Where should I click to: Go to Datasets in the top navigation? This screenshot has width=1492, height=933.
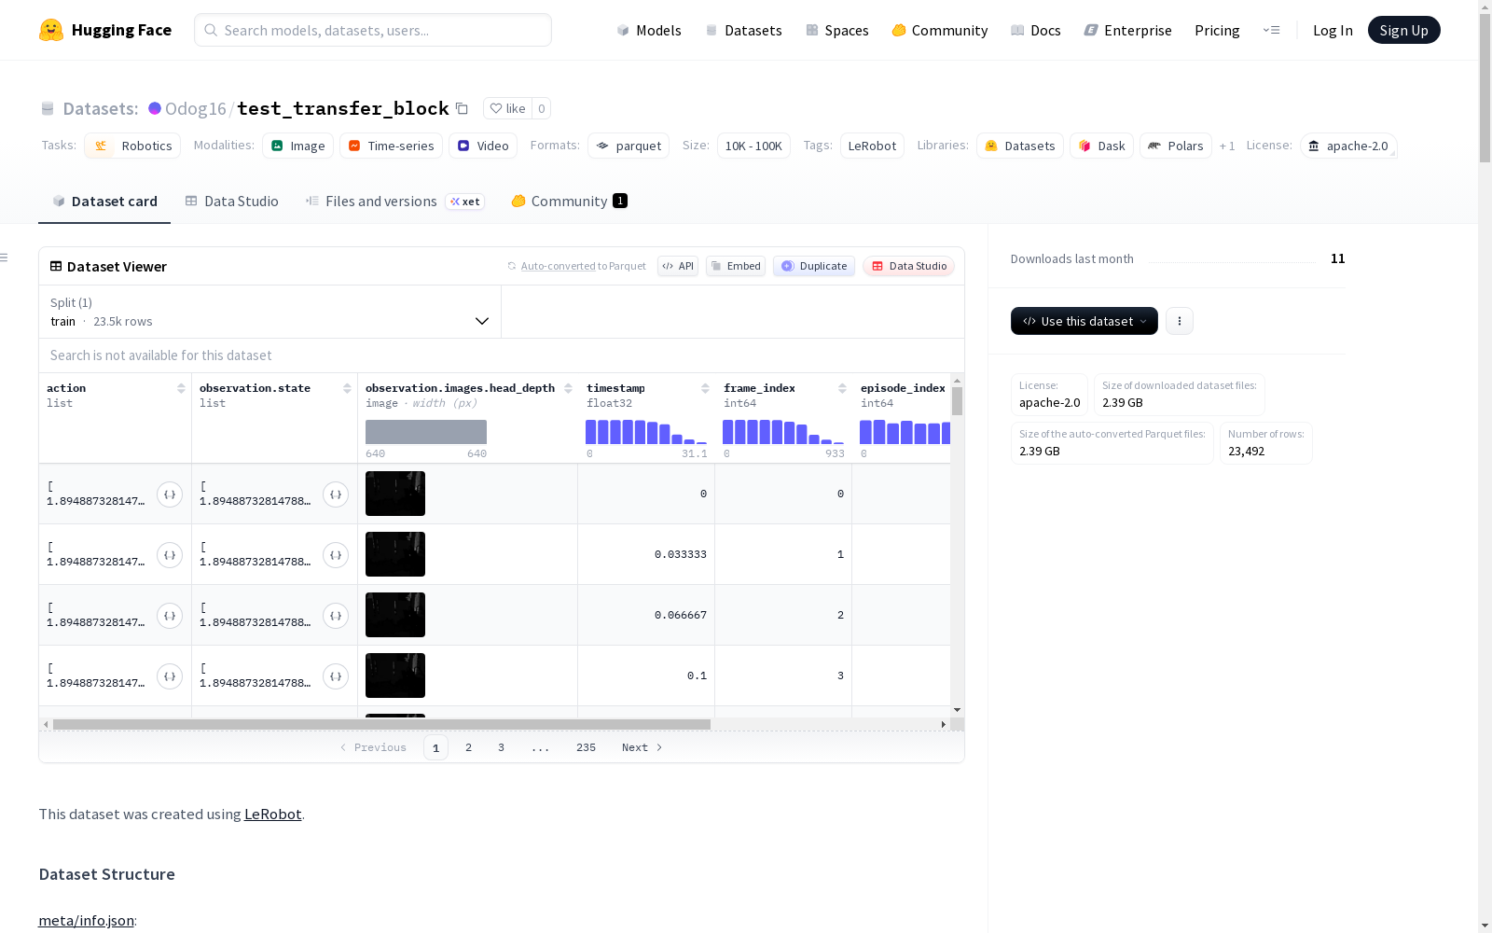coord(743,30)
